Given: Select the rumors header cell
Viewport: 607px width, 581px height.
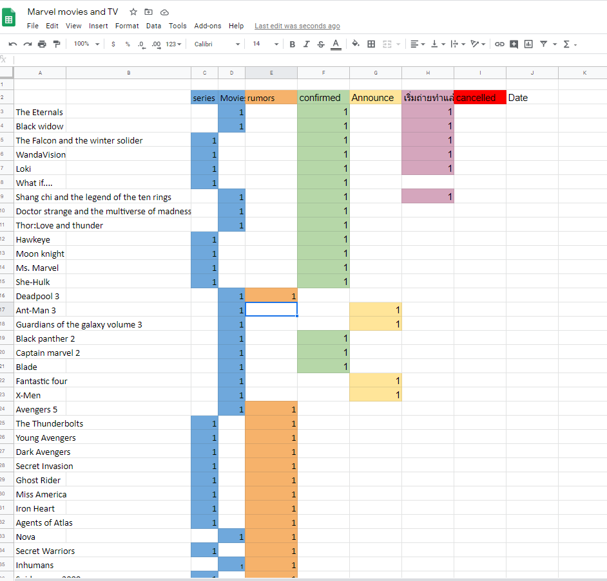Looking at the screenshot, I should 271,97.
